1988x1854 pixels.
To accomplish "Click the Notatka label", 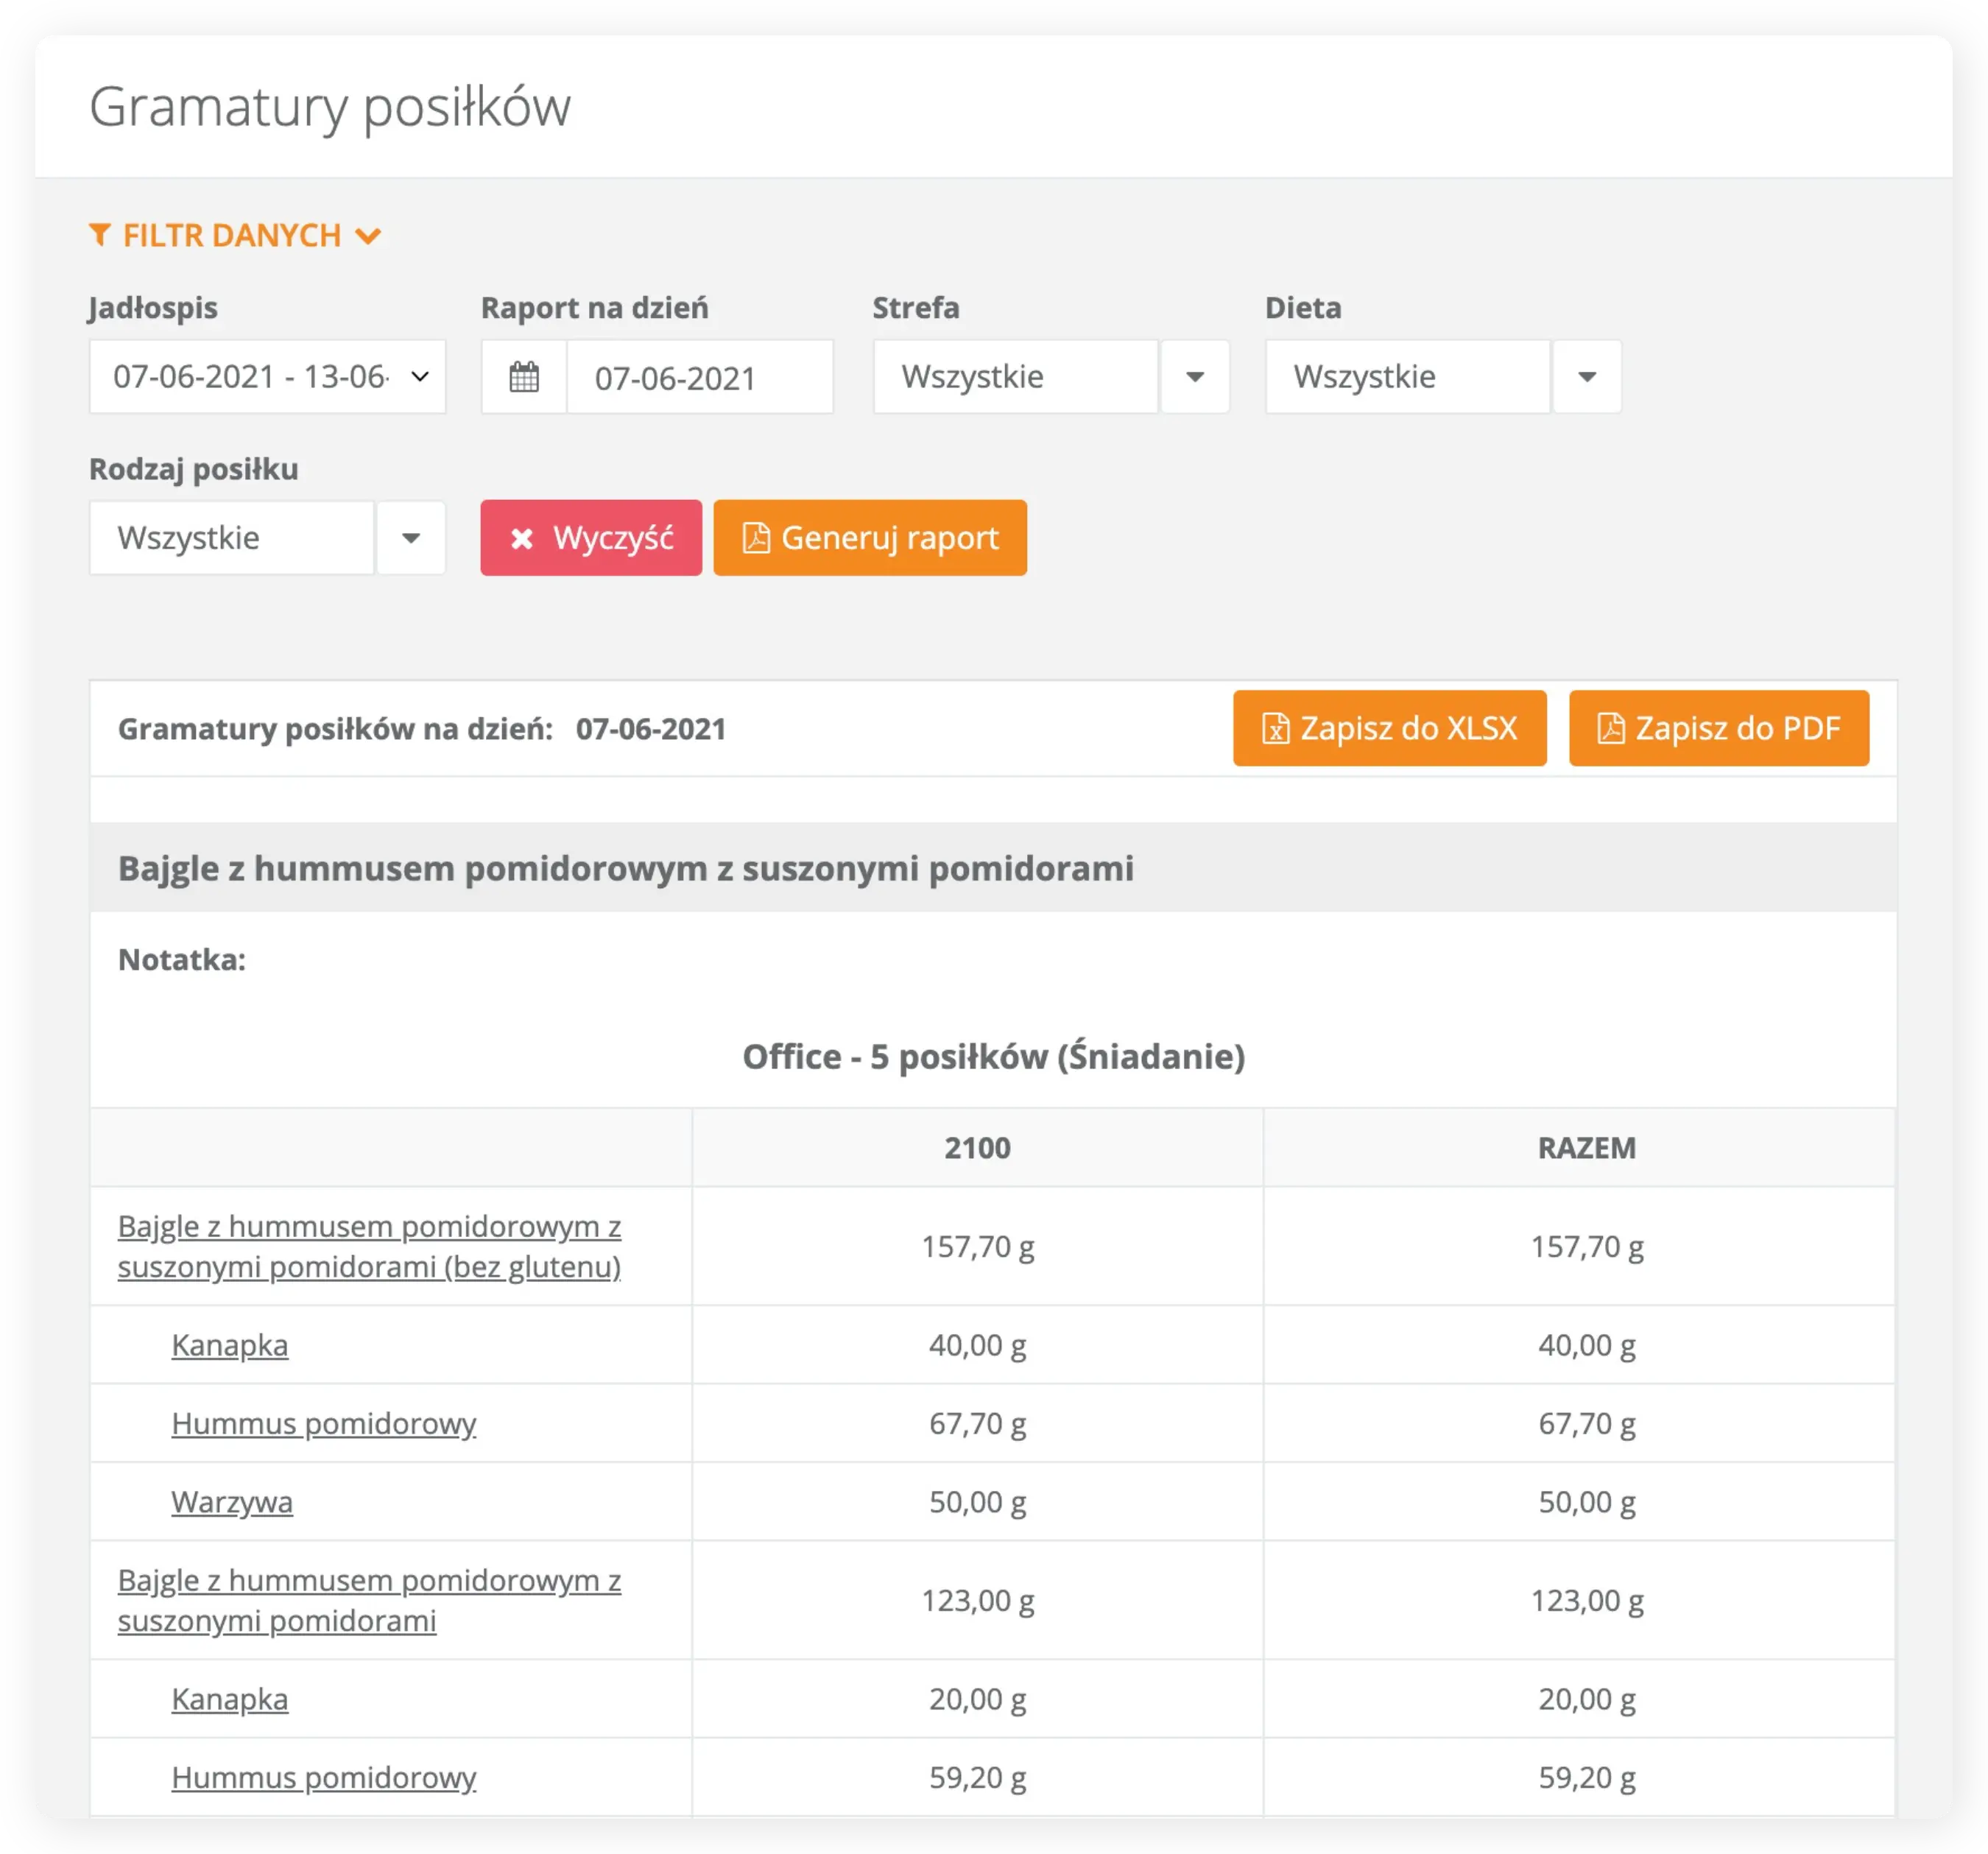I will coord(182,959).
